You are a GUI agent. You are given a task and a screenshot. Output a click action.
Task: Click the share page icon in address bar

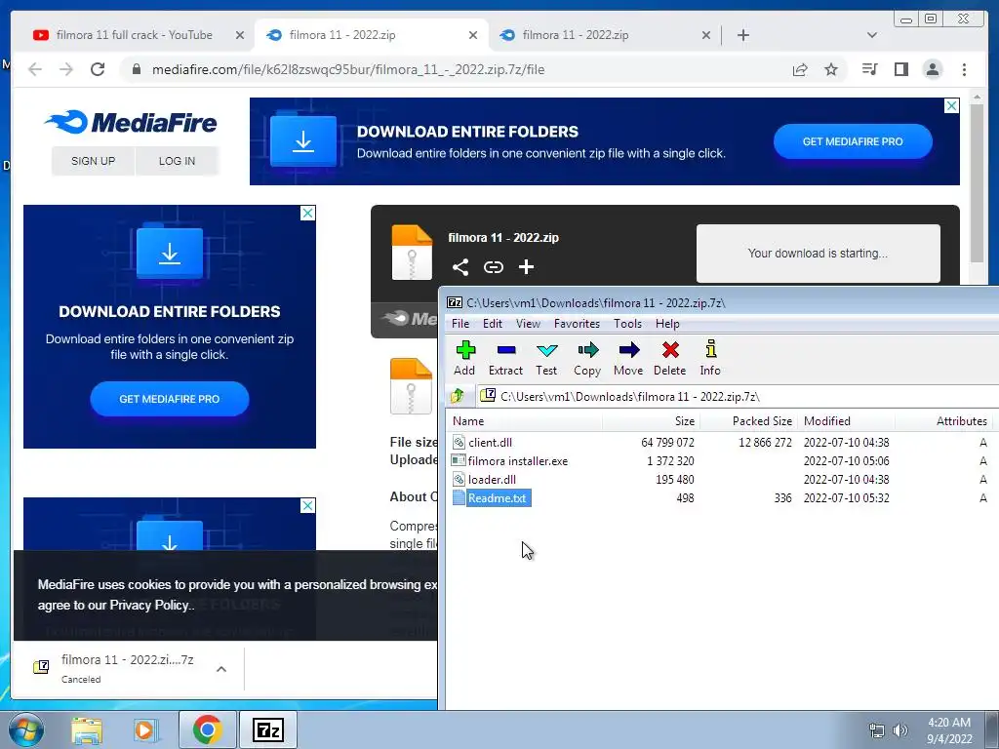800,69
